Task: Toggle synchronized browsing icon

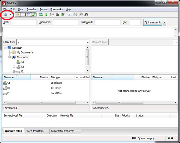Action: (x=81, y=14)
